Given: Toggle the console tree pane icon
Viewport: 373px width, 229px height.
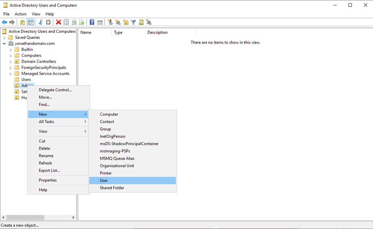Looking at the screenshot, I should click(x=30, y=22).
